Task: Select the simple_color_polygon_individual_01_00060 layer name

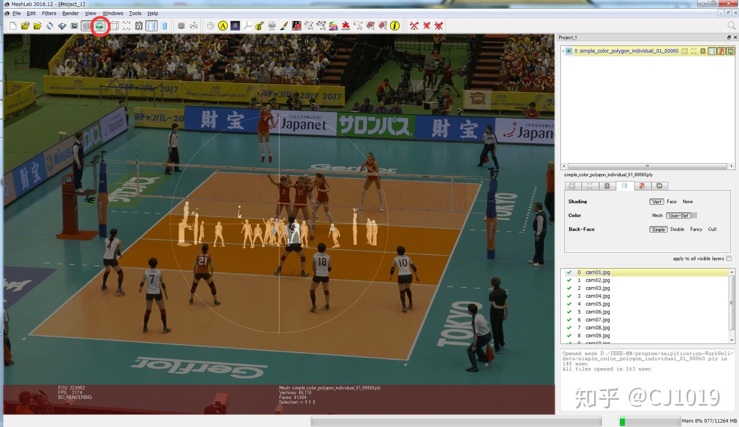Action: [x=629, y=51]
